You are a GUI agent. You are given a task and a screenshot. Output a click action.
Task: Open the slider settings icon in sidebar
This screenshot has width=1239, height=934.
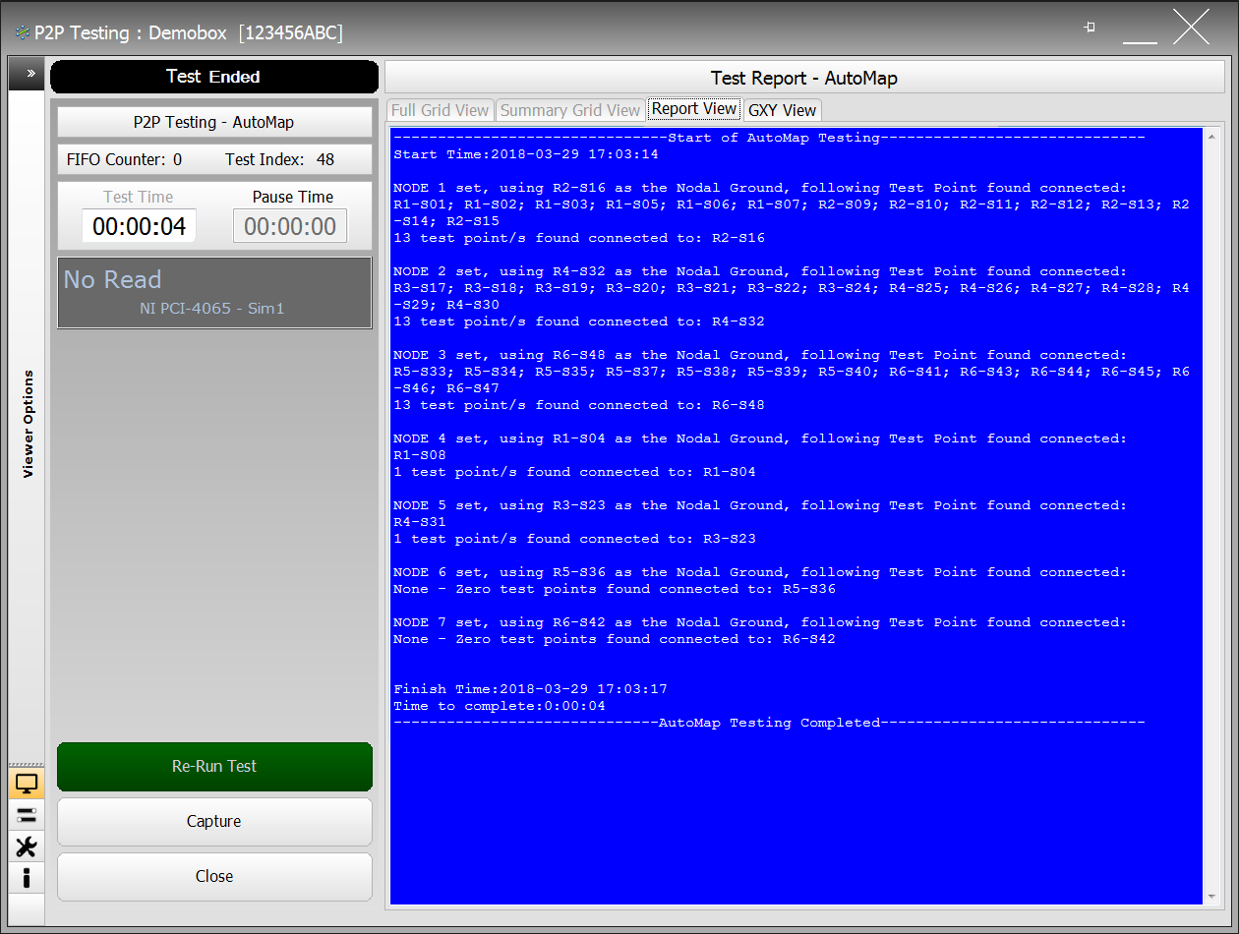point(27,815)
